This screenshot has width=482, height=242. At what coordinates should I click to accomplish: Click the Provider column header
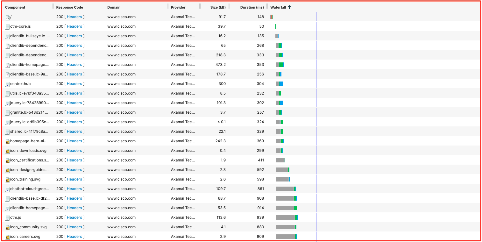(x=178, y=7)
